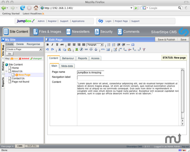Switch to the Access tab
190x152 pixels.
click(95, 58)
